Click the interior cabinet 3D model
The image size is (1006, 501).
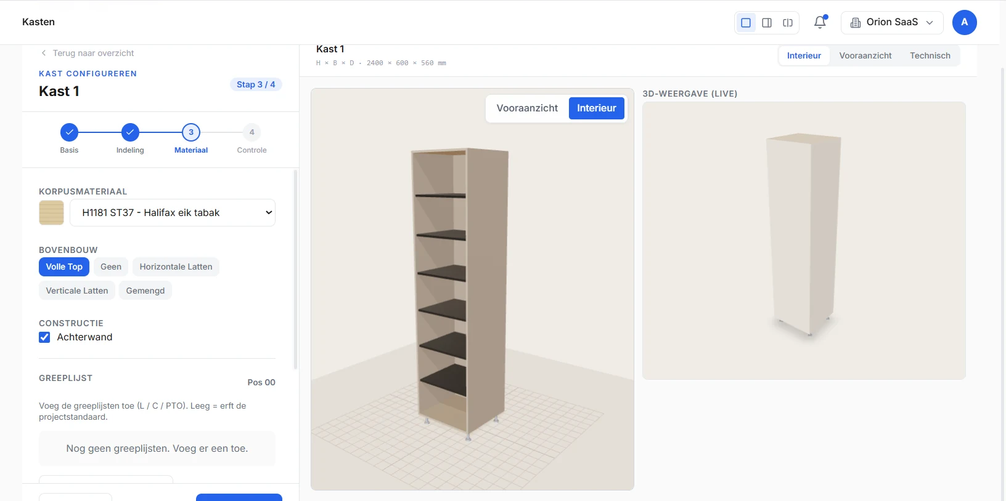point(462,294)
